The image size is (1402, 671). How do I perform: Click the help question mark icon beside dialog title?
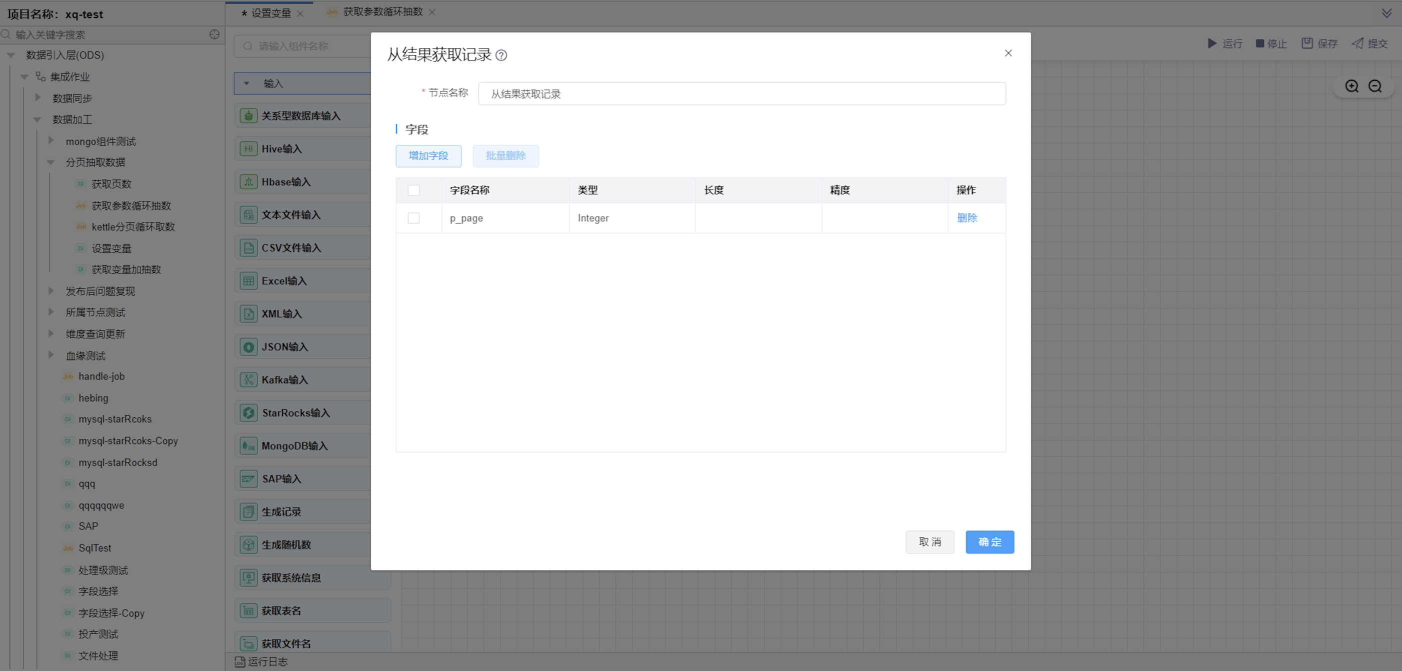501,55
